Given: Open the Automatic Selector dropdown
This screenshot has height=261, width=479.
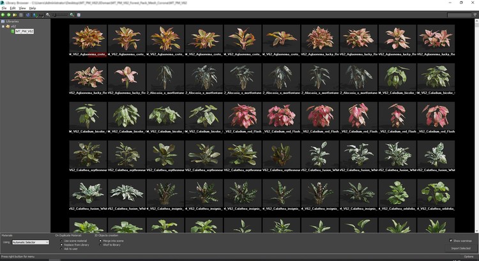Looking at the screenshot, I should 30,242.
